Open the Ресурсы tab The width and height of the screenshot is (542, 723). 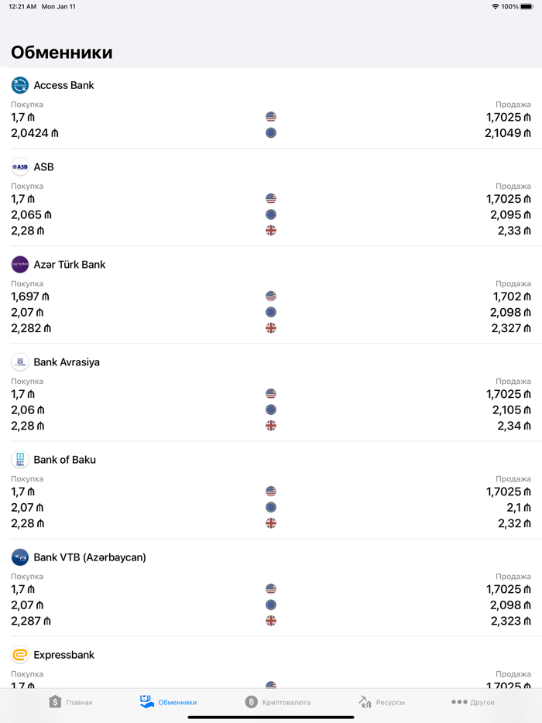(x=382, y=702)
